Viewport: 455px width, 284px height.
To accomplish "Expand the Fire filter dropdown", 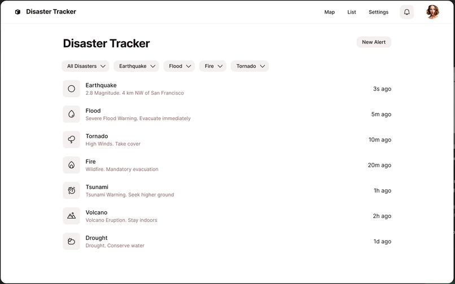I will [213, 66].
